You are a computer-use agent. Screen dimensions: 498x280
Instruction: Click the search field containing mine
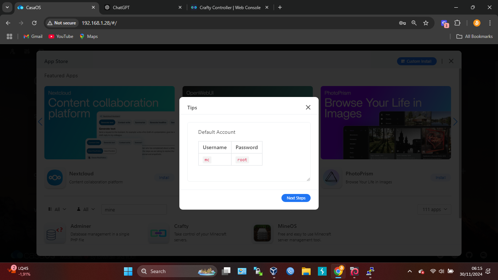[x=134, y=210]
